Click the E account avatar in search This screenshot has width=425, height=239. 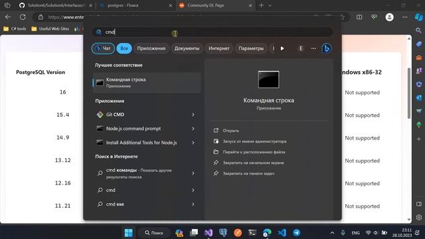coord(301,48)
